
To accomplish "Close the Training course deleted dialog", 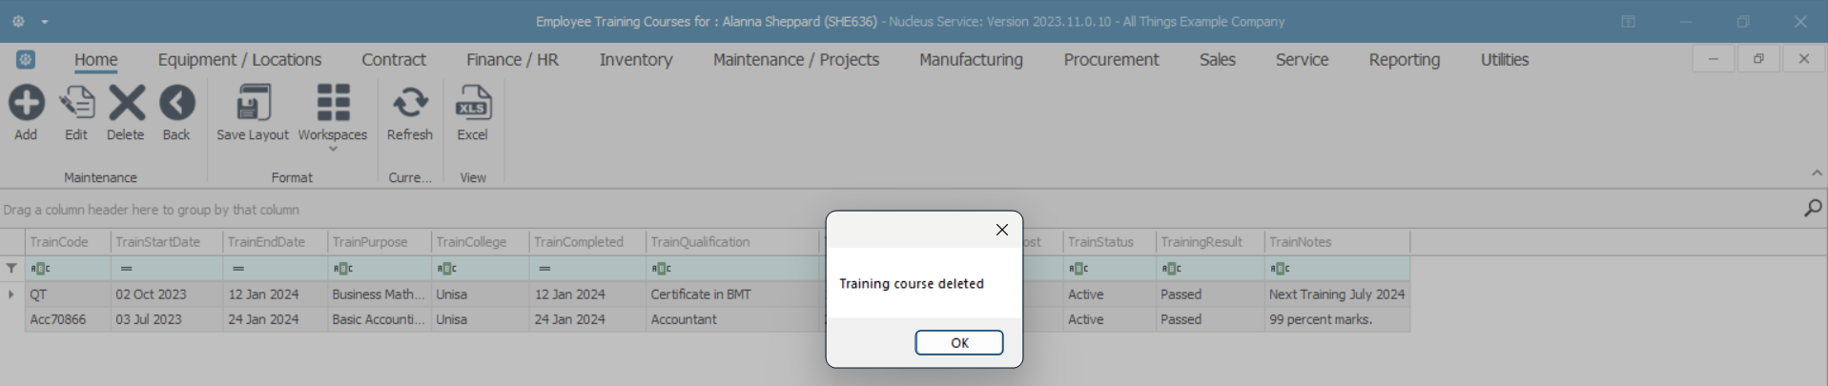I will point(1001,230).
